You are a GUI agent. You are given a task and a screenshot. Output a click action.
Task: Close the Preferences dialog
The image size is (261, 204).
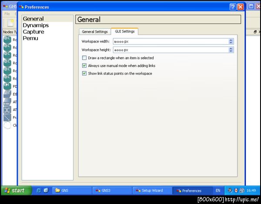241,7
